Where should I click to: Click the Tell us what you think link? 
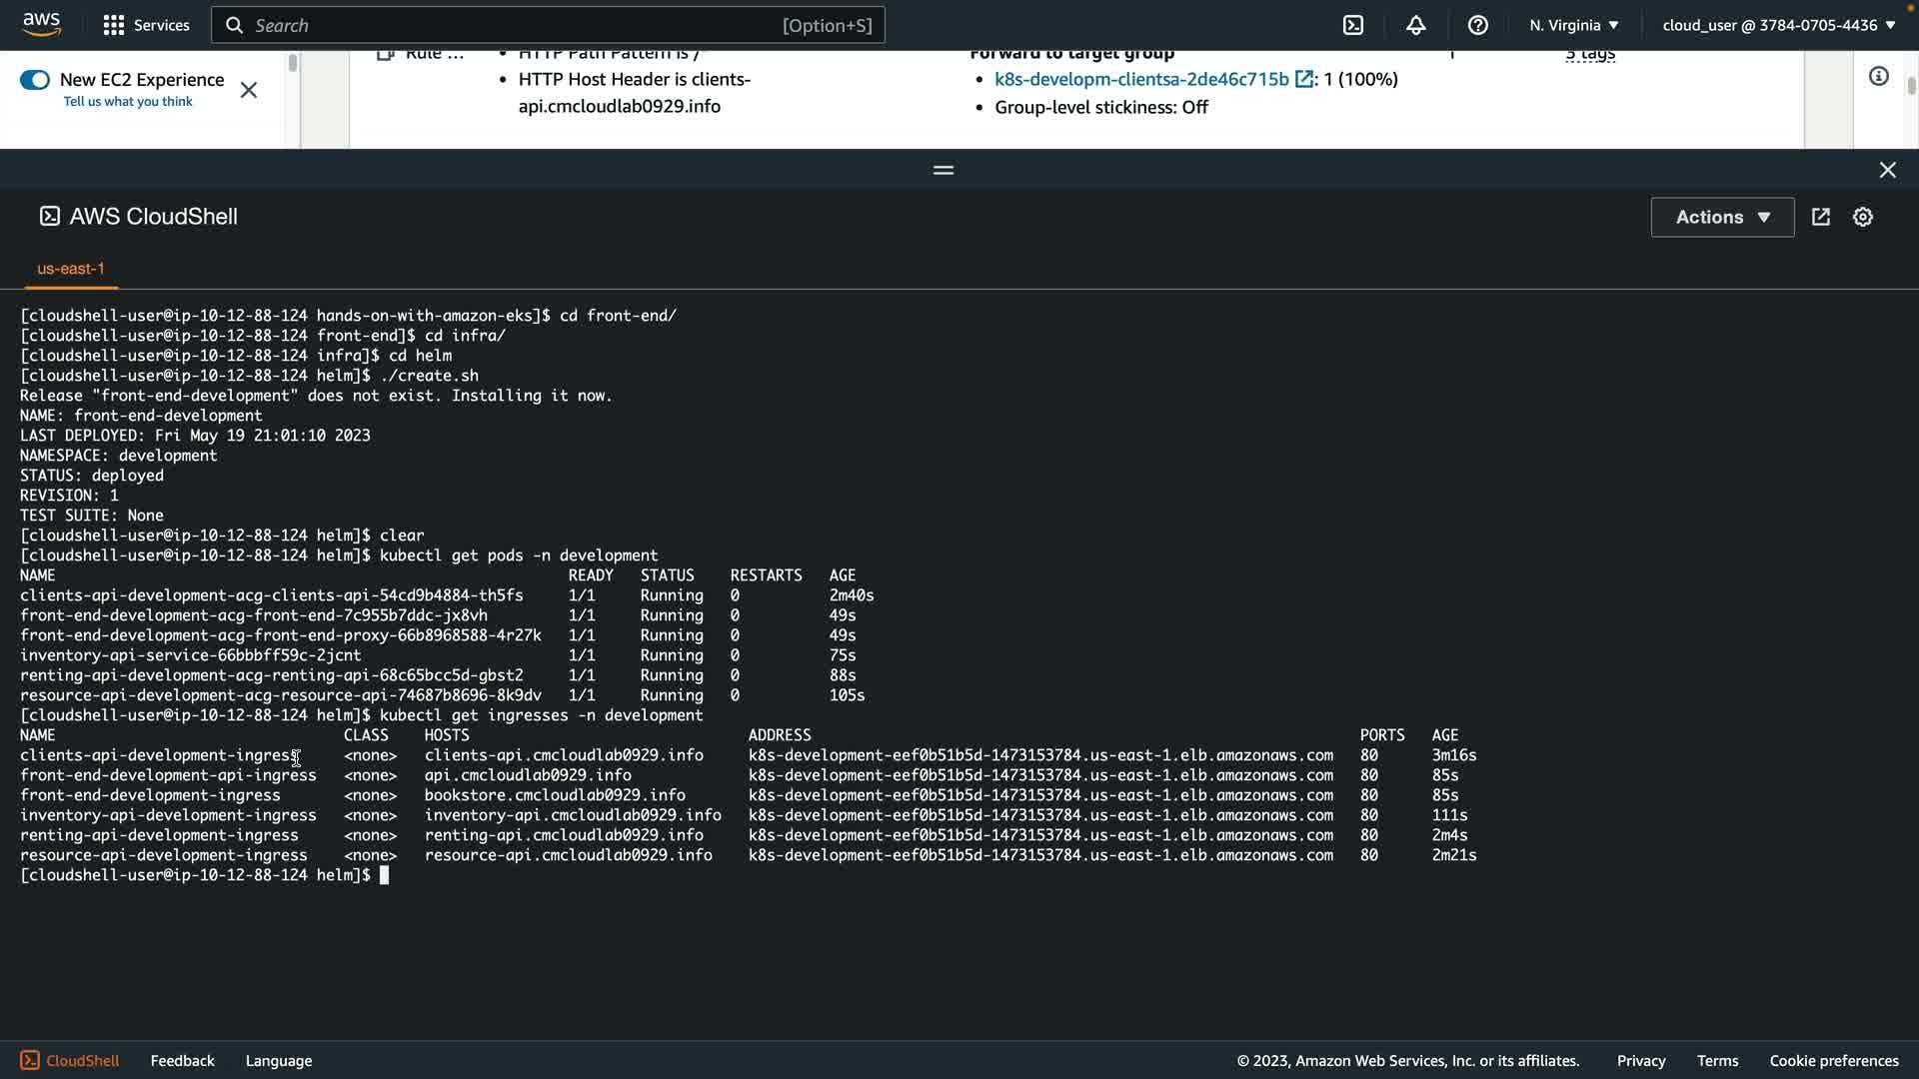point(128,102)
